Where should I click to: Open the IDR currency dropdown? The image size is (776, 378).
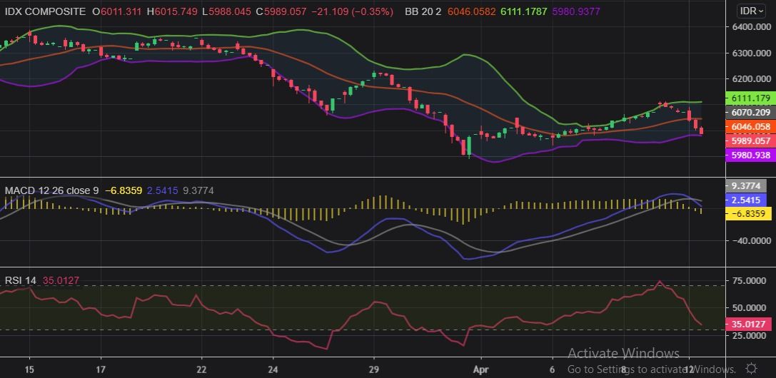pos(752,11)
